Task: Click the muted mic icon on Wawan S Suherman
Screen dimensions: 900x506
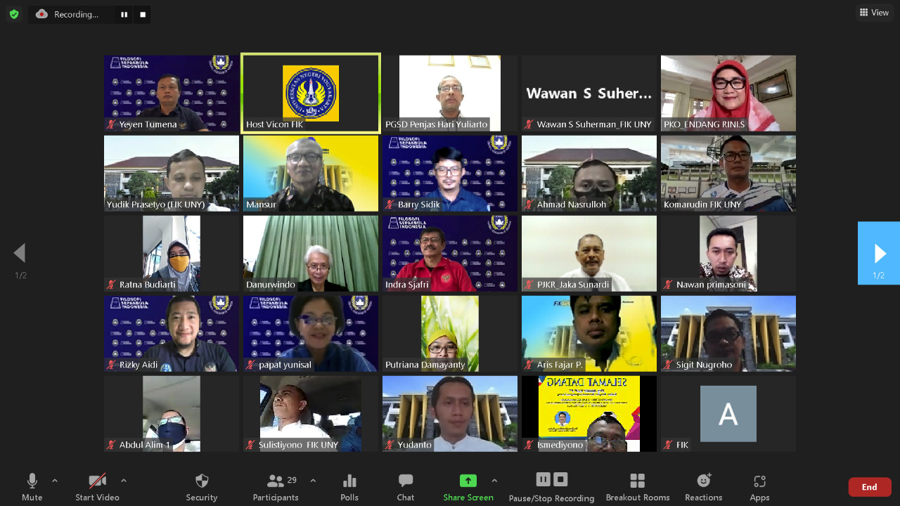Action: (x=529, y=124)
